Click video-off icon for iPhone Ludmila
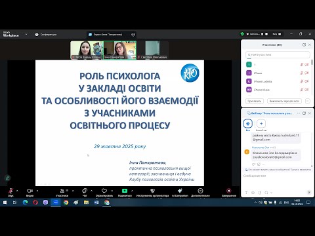Screen dimensions: 315x236 click(306, 81)
